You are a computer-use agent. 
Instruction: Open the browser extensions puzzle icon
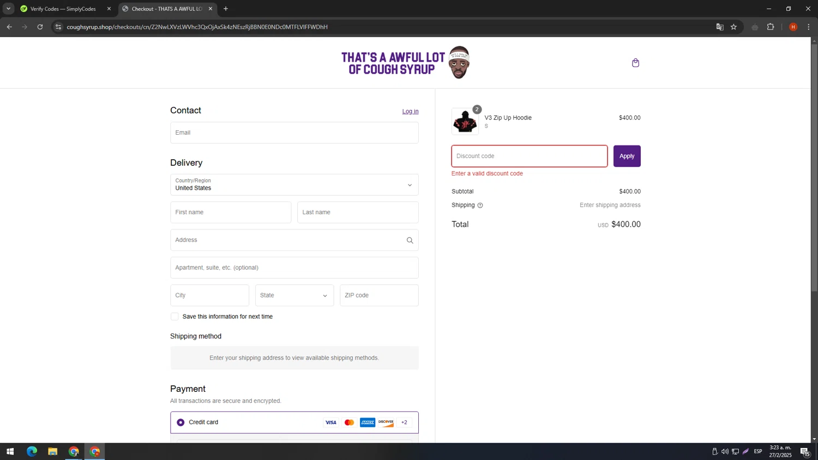tap(771, 27)
